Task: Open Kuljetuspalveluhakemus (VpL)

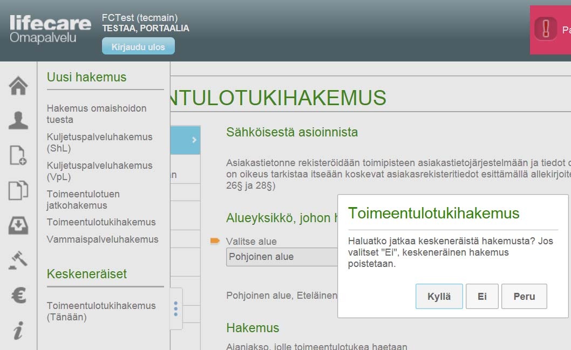Action: pos(99,171)
